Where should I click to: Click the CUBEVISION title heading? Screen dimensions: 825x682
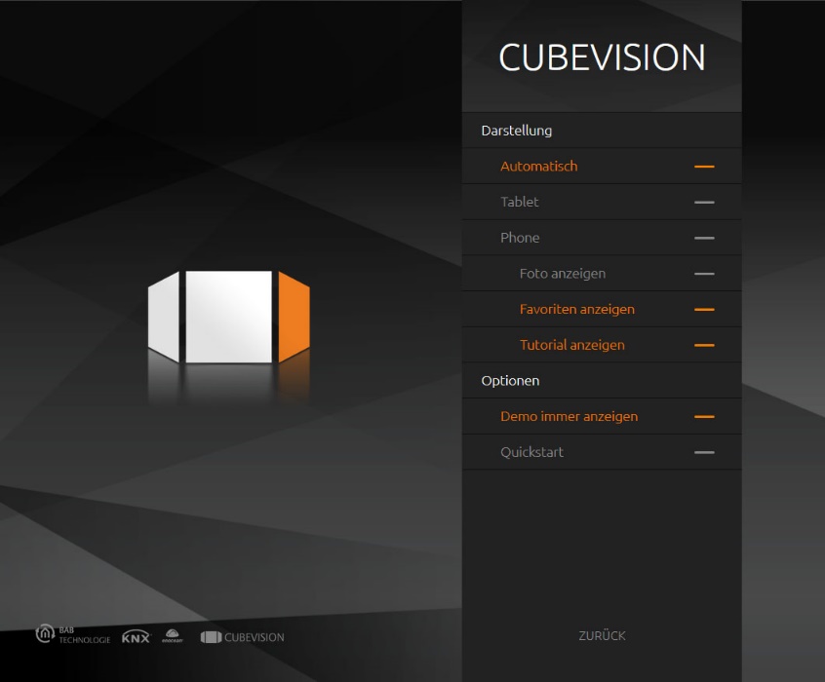[602, 57]
